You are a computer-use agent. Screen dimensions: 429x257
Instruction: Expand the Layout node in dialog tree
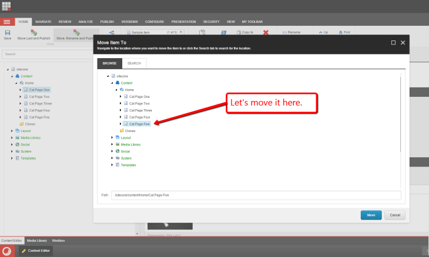[x=112, y=137]
